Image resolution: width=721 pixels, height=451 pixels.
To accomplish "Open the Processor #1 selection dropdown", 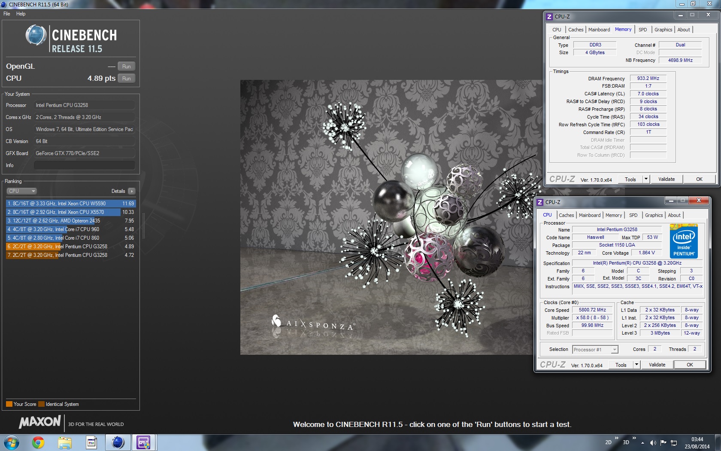I will (595, 350).
